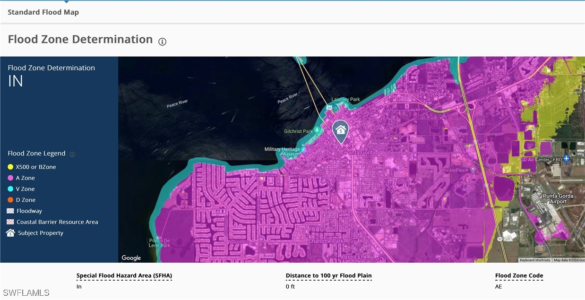Click the D Zone legend text

tap(26, 200)
